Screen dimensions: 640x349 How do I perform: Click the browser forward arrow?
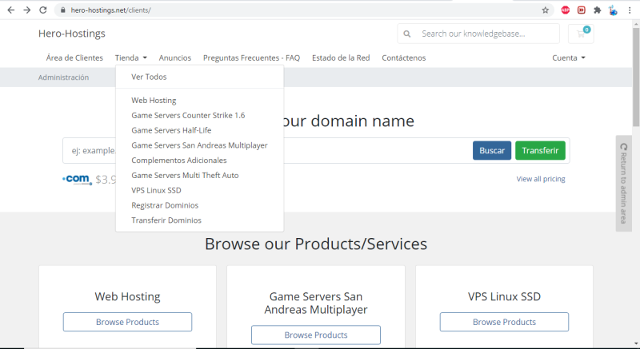[x=27, y=10]
